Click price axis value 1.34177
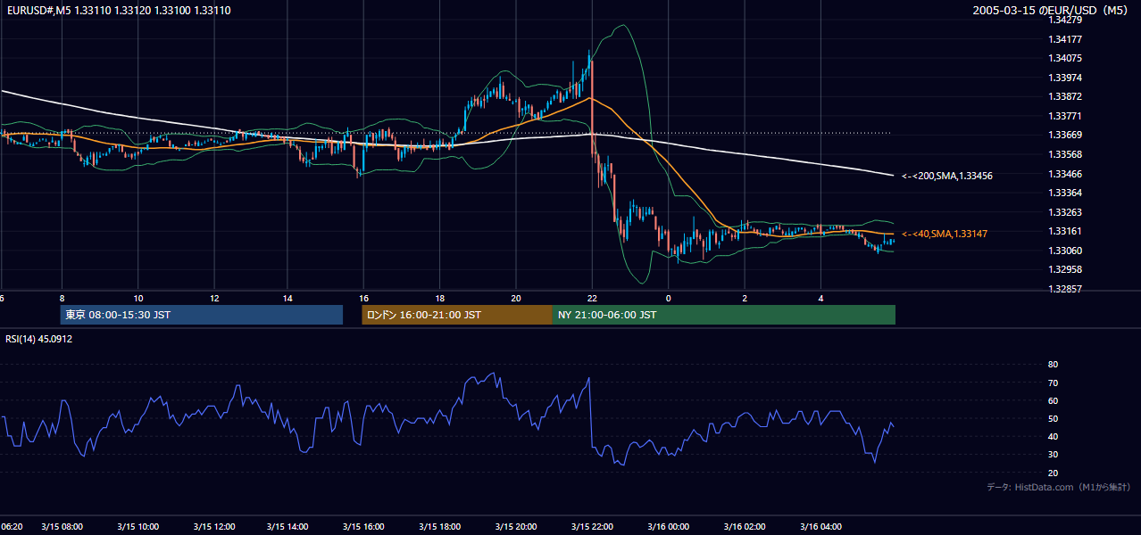This screenshot has height=535, width=1141. pyautogui.click(x=1066, y=39)
